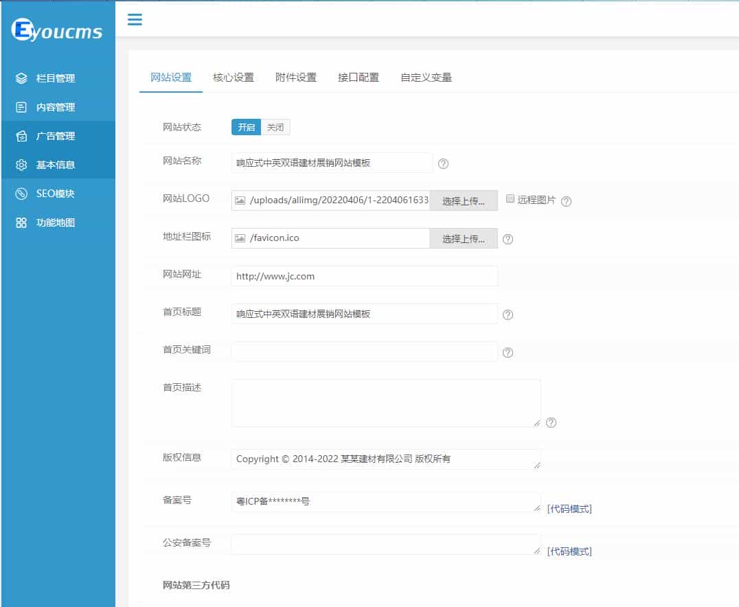
Task: Open the sidebar collapse hamburger menu
Action: coord(135,19)
